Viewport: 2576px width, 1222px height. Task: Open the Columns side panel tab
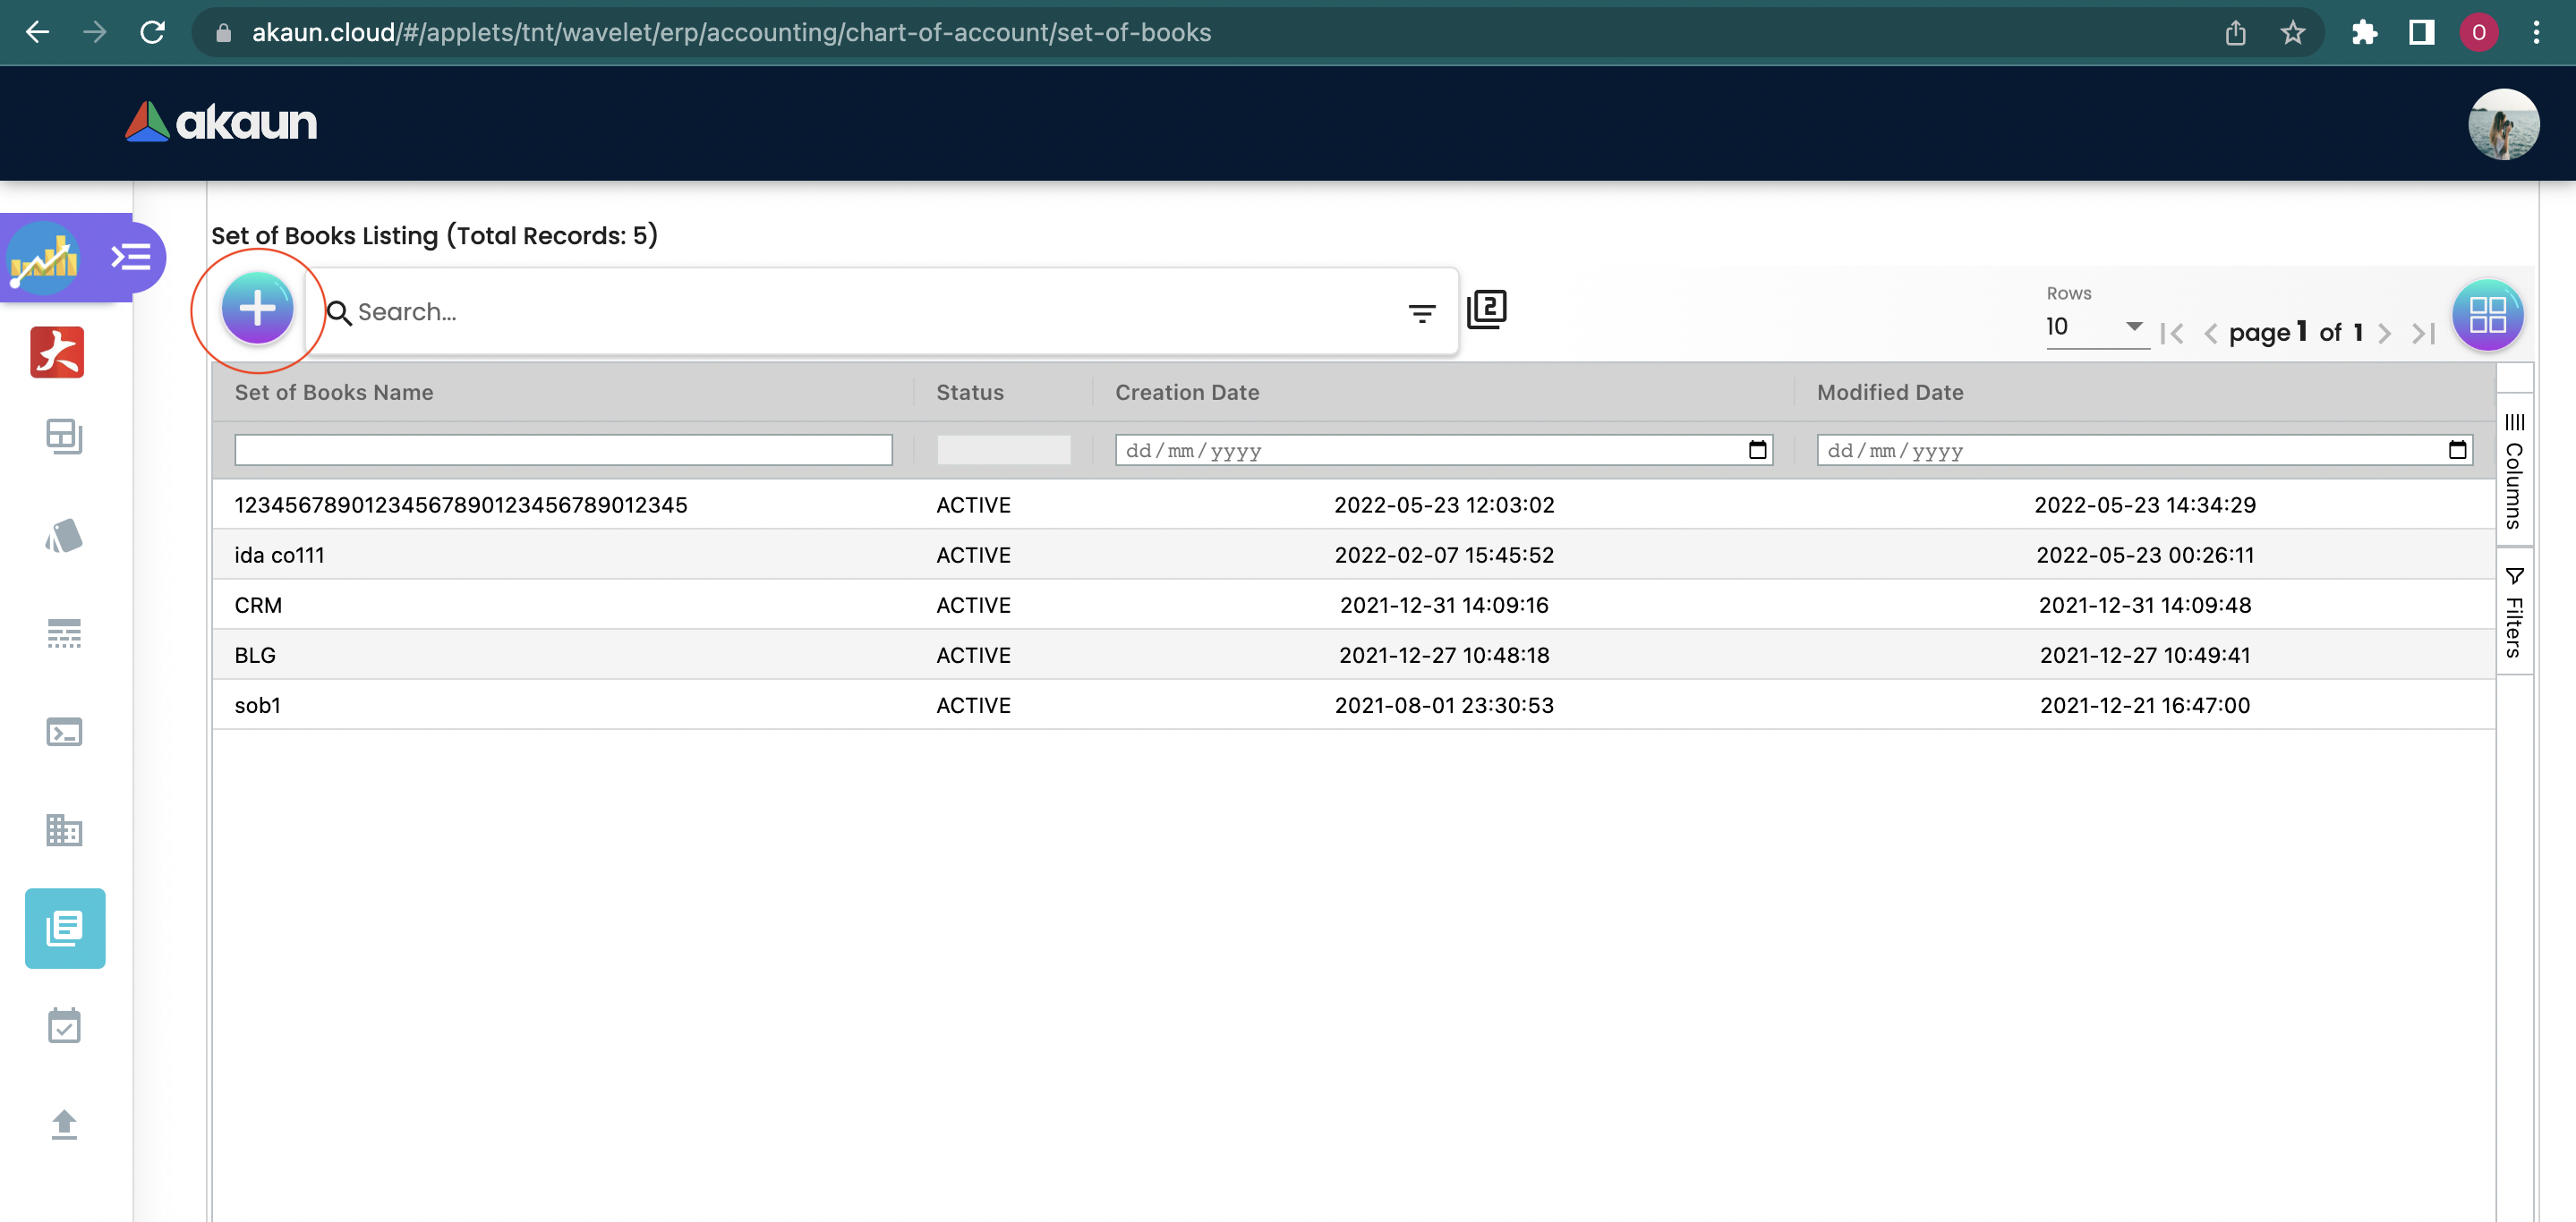pos(2514,470)
